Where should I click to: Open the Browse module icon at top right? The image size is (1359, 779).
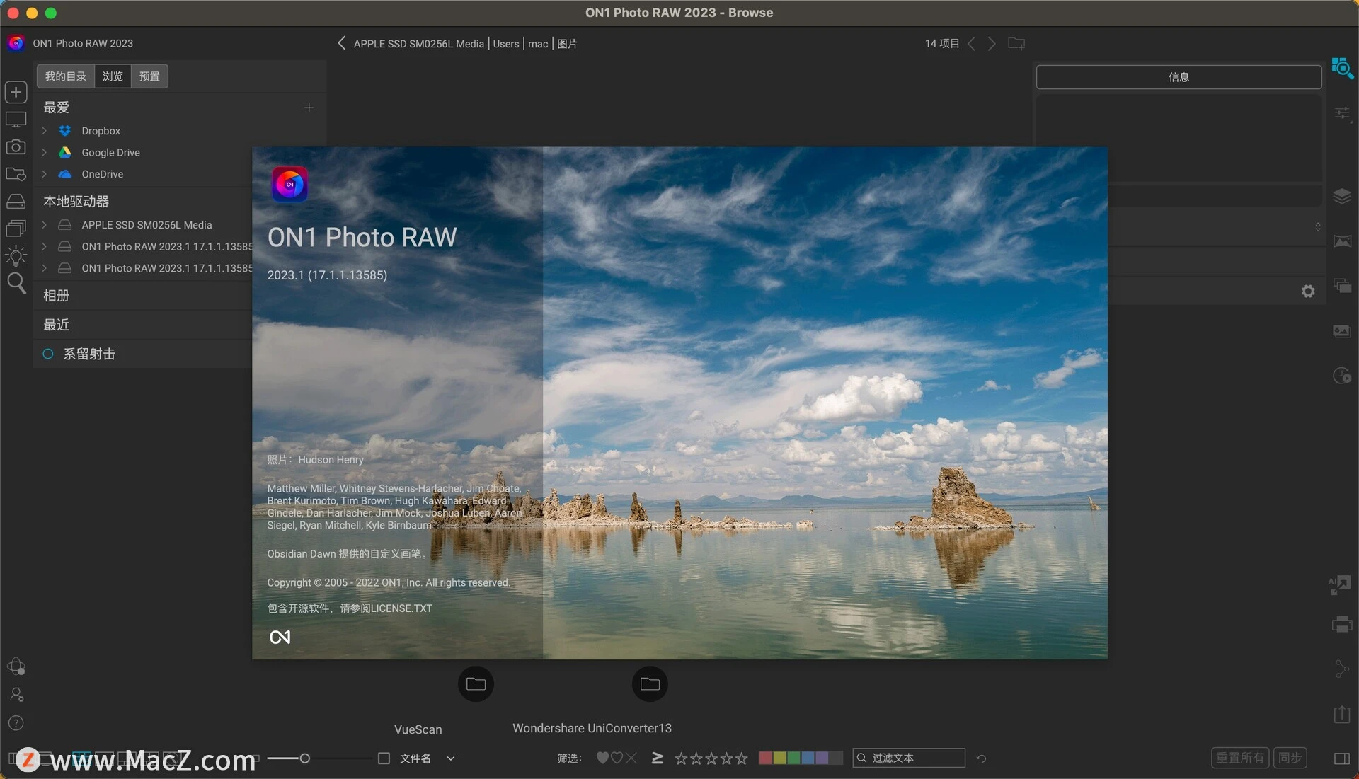pyautogui.click(x=1342, y=68)
